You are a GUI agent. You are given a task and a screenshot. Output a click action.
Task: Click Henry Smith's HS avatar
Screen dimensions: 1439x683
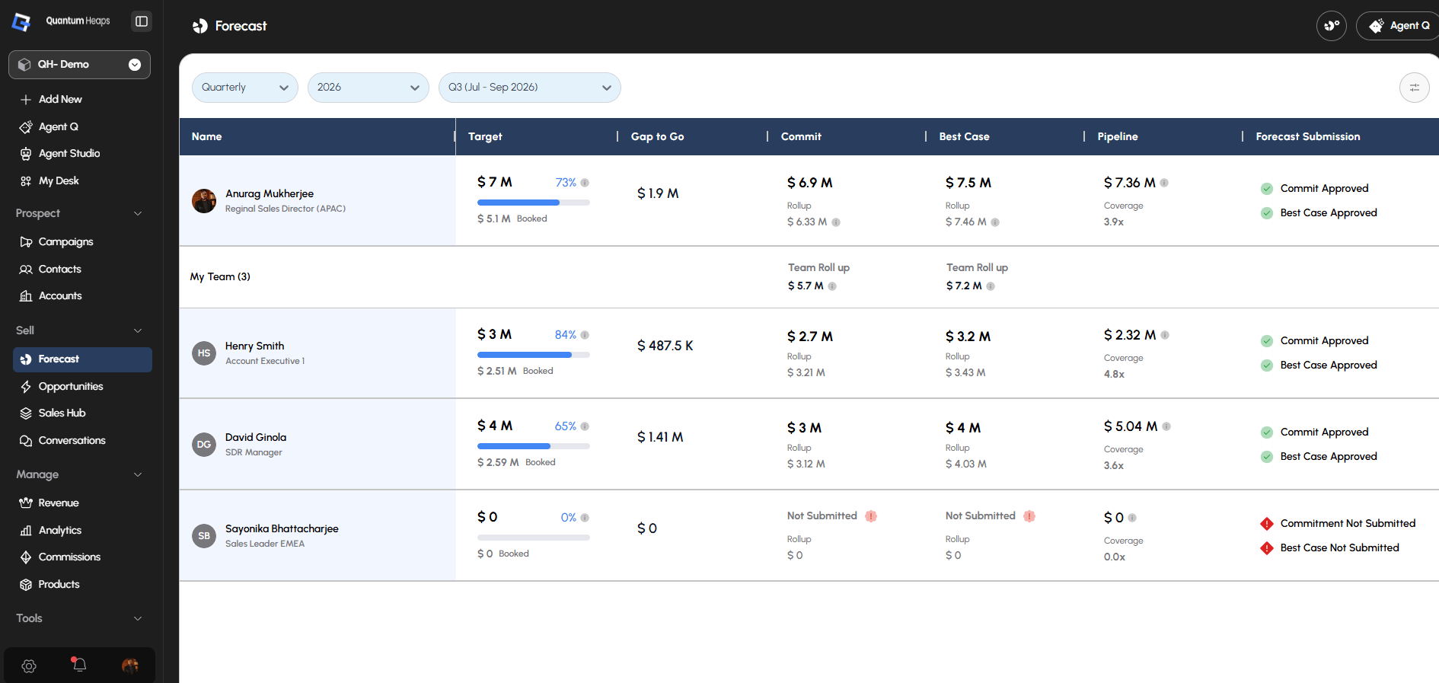coord(204,353)
